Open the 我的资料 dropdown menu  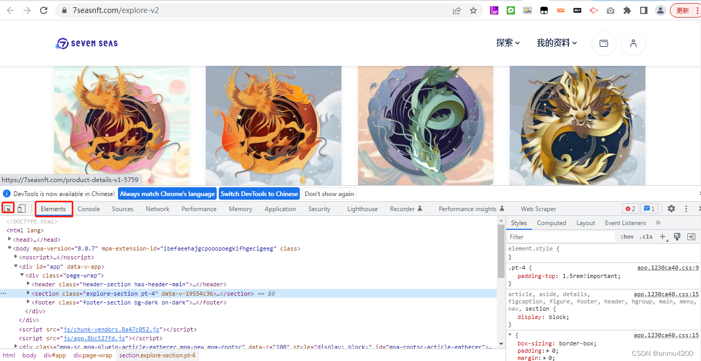[557, 43]
